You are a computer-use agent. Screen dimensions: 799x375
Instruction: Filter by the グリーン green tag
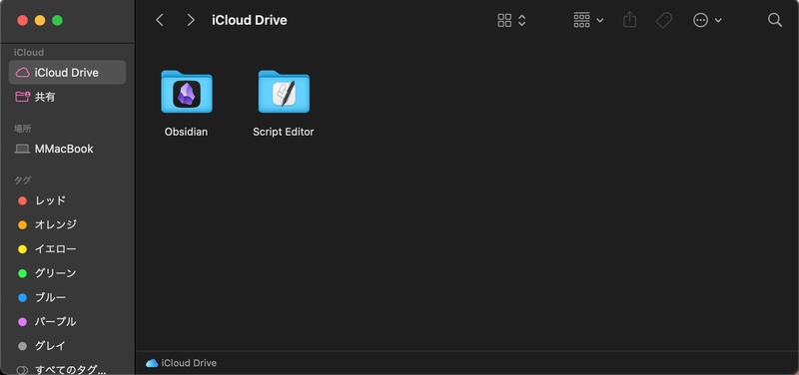pyautogui.click(x=67, y=273)
